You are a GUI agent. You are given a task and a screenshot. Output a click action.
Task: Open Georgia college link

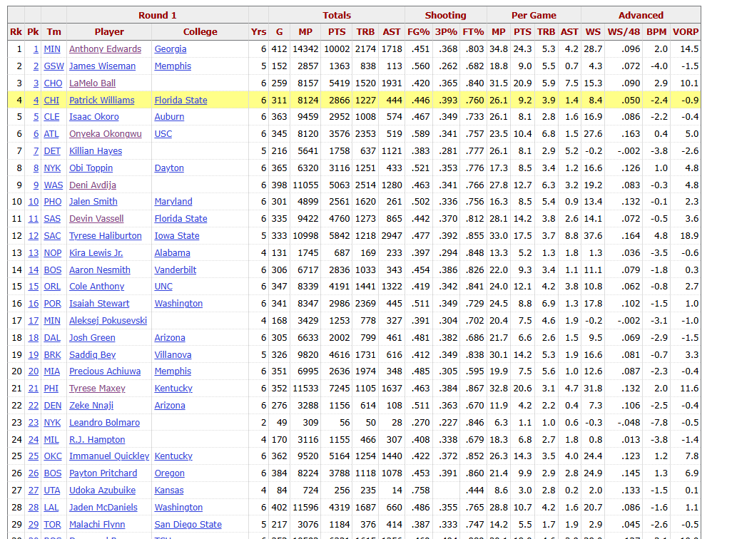[x=171, y=49]
